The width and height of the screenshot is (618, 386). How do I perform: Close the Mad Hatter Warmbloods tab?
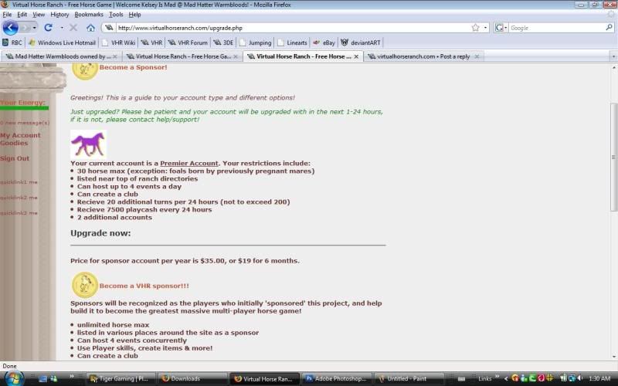[x=115, y=56]
